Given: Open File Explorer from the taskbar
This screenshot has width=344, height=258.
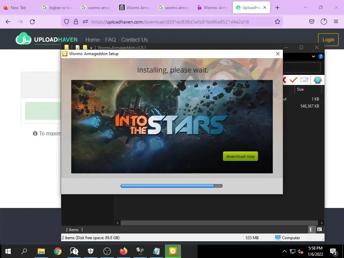Looking at the screenshot, I should [41, 251].
